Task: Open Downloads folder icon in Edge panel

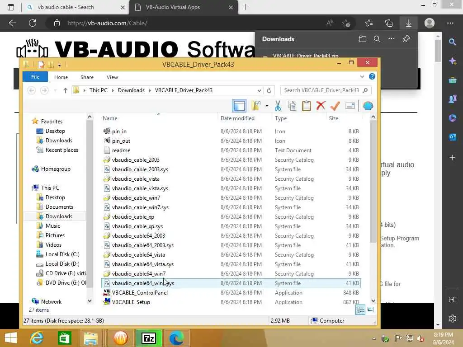Action: pyautogui.click(x=362, y=39)
